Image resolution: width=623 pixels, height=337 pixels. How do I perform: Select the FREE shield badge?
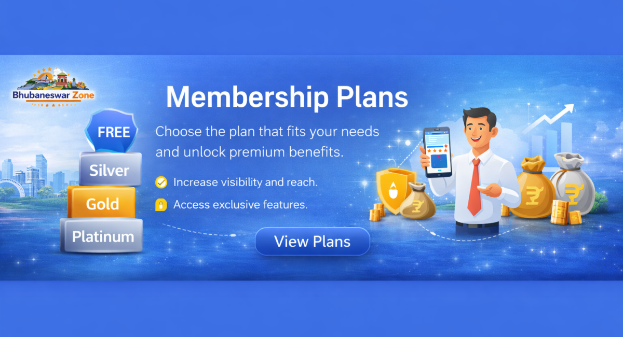111,131
